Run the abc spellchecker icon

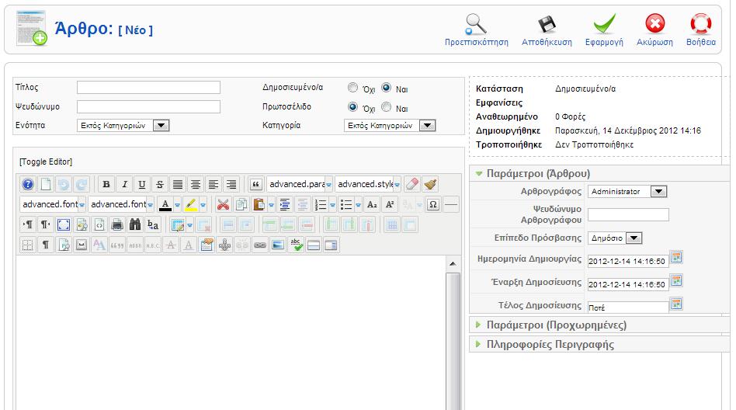(x=296, y=245)
